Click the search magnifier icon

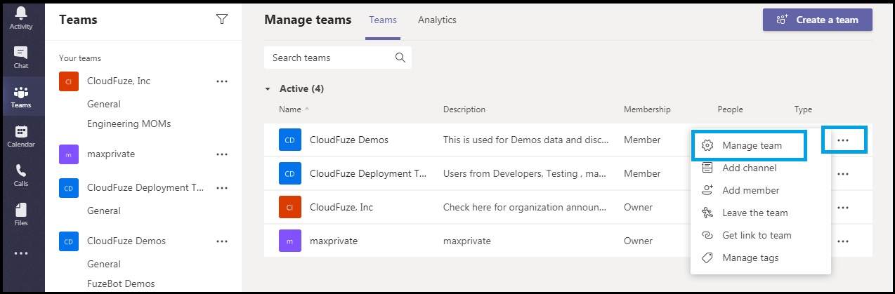[400, 58]
